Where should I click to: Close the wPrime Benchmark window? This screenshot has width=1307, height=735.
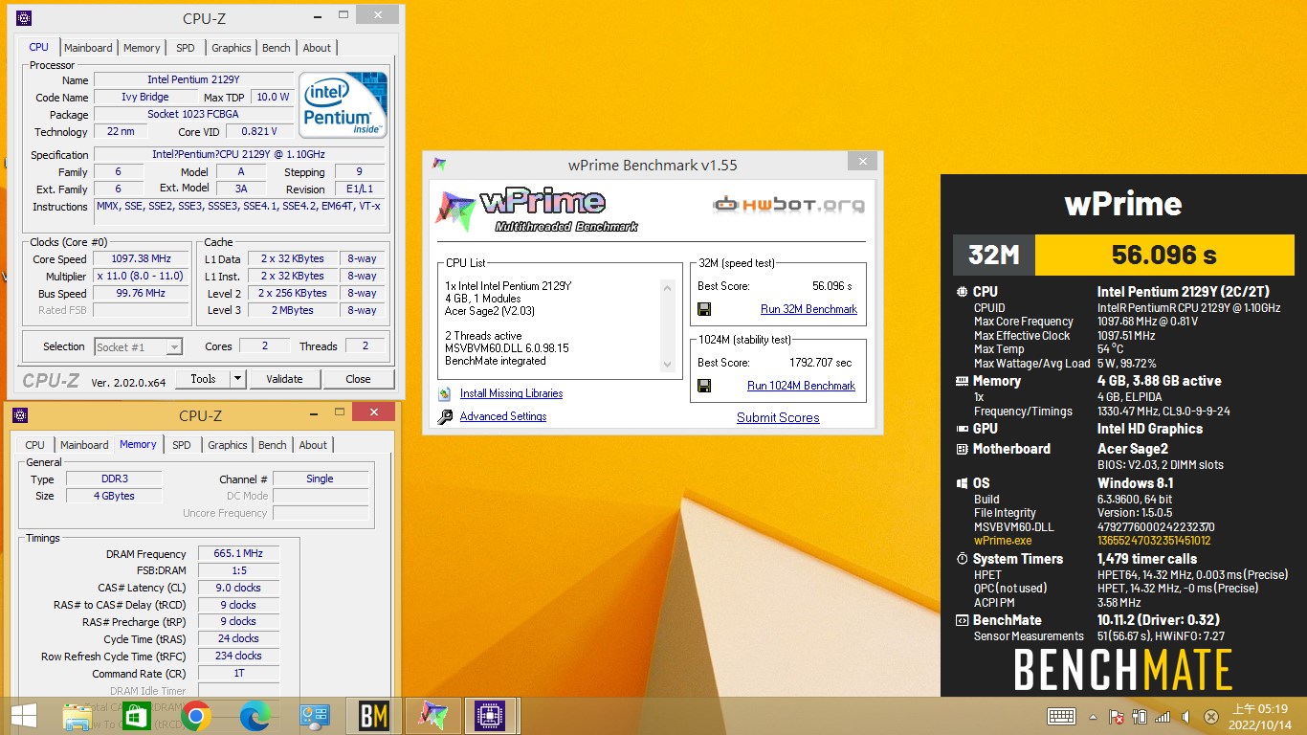pos(862,162)
